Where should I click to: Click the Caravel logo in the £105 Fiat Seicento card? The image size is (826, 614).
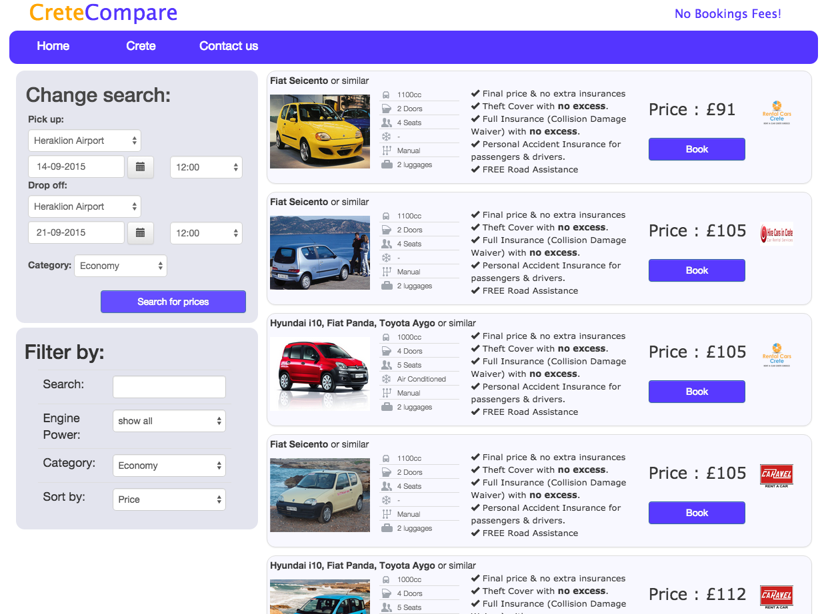[777, 475]
